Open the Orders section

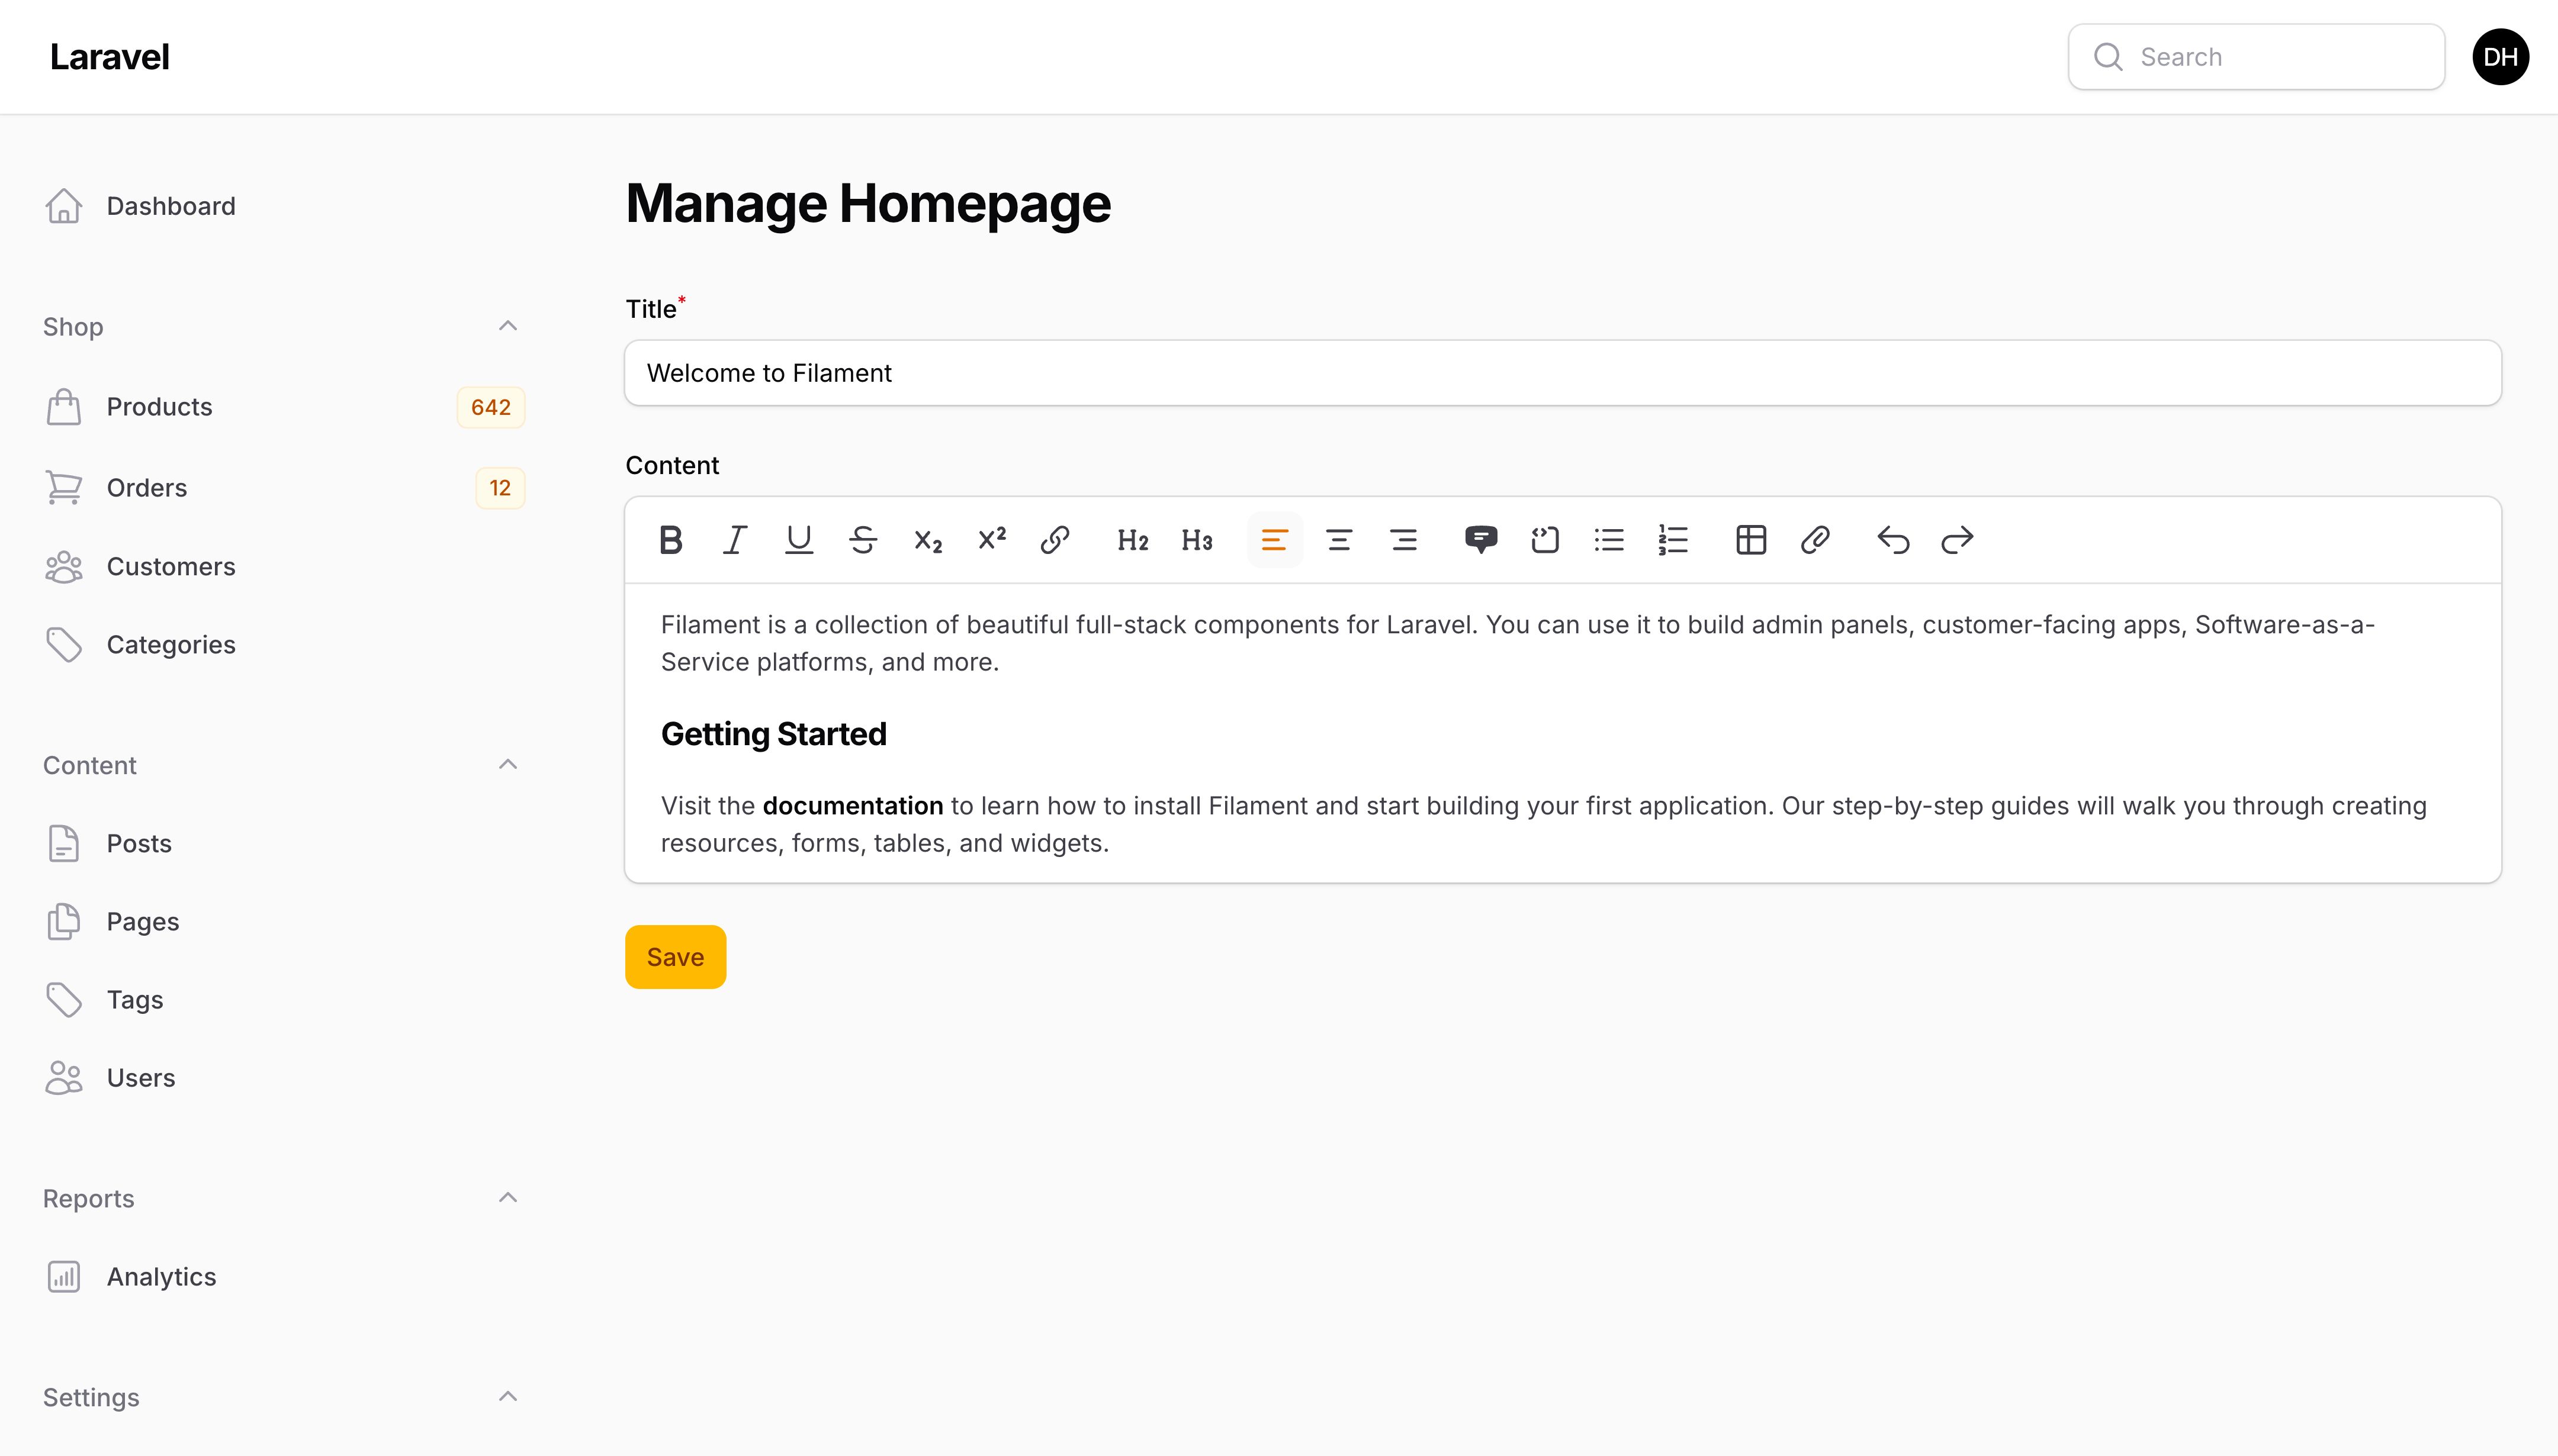click(x=283, y=488)
